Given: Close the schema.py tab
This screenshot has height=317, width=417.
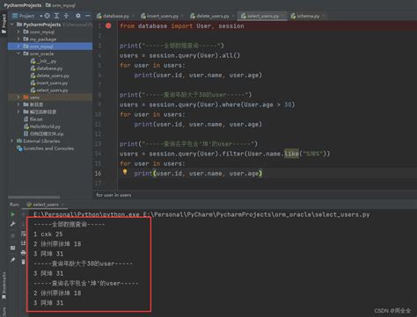Looking at the screenshot, I should coord(323,16).
